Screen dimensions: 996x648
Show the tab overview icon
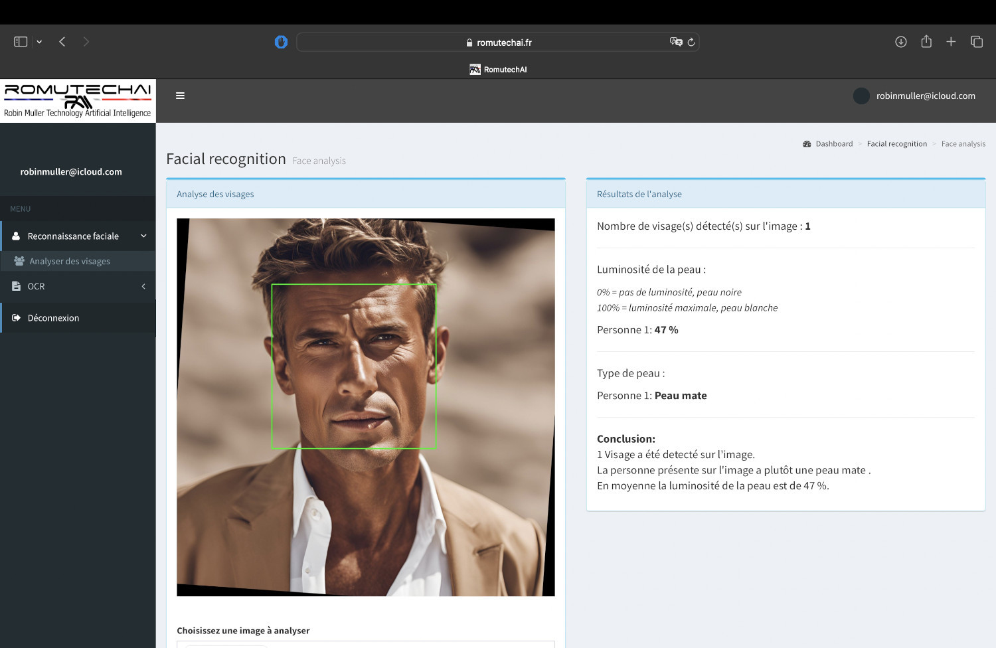pyautogui.click(x=977, y=42)
